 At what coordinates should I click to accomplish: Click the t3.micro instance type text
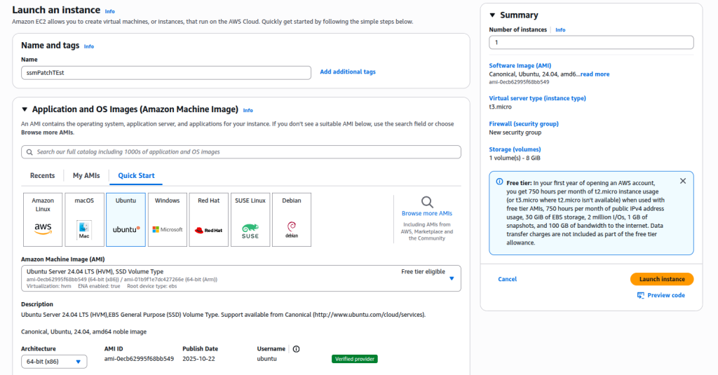(x=500, y=107)
